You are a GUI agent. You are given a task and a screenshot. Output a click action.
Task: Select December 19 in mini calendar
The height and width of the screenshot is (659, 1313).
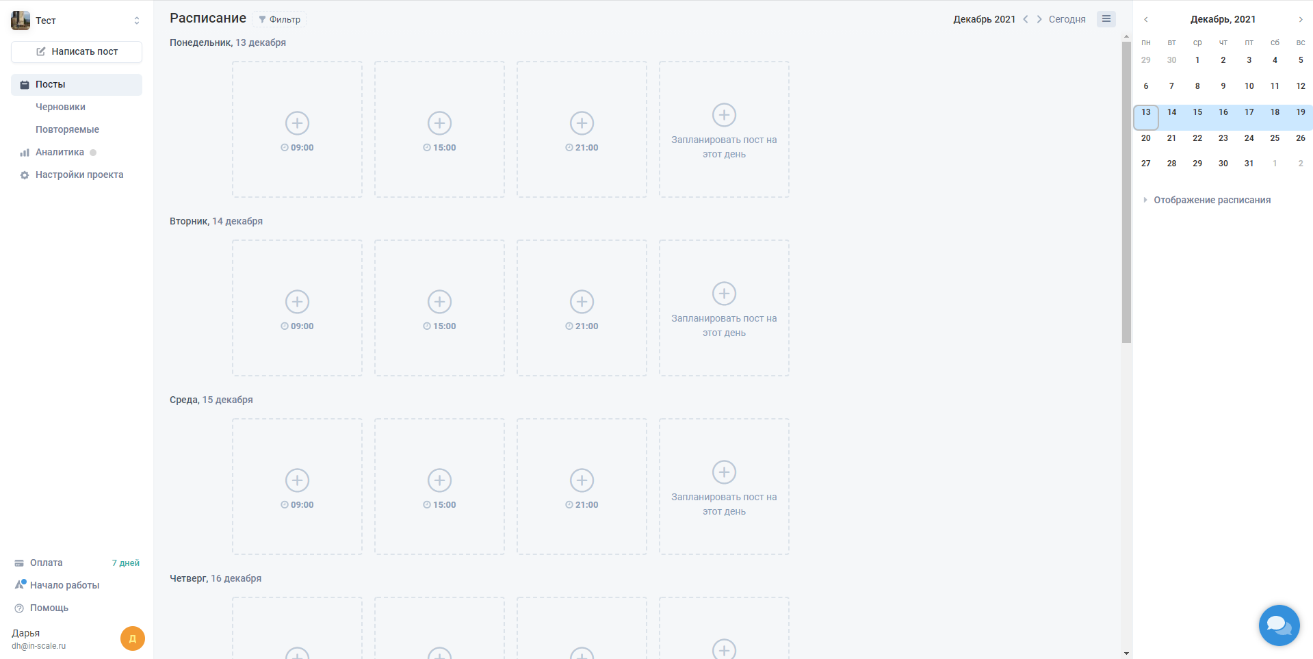tap(1301, 112)
